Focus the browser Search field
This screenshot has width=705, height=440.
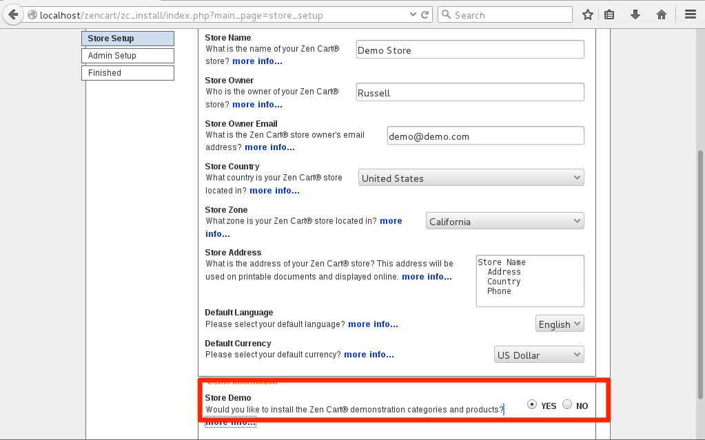[505, 15]
